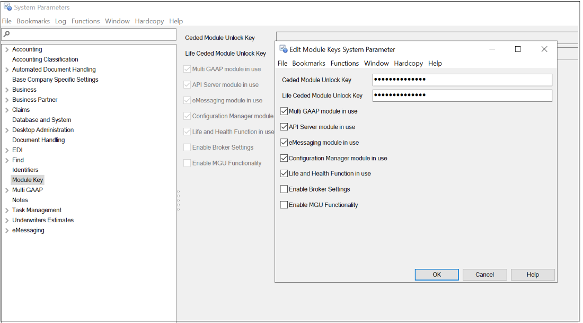
Task: Click the System Parameters window title icon
Action: pos(7,7)
